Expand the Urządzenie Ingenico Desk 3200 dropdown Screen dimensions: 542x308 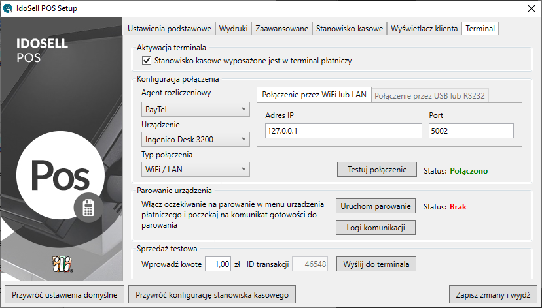coord(196,139)
